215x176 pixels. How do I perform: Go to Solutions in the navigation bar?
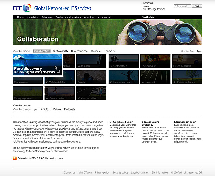coord(47,17)
